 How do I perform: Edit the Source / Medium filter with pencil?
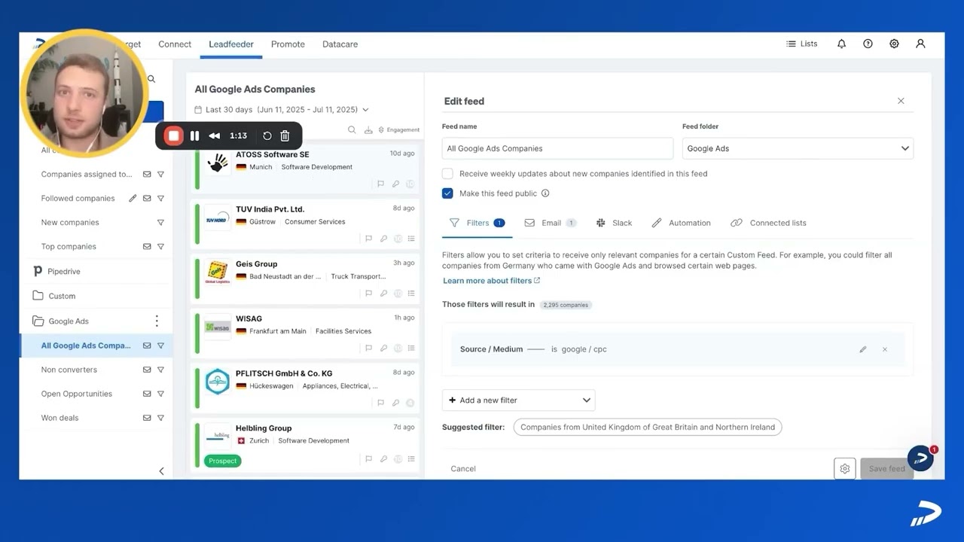[x=863, y=349]
